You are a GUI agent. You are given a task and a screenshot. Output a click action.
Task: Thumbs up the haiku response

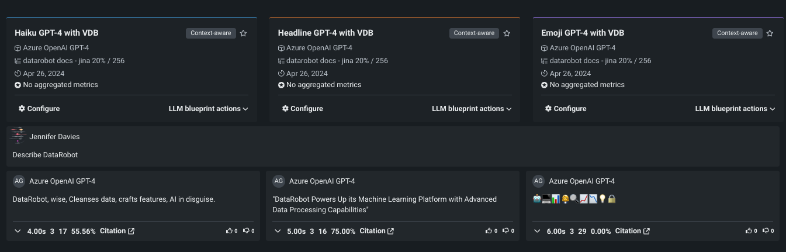tap(229, 231)
